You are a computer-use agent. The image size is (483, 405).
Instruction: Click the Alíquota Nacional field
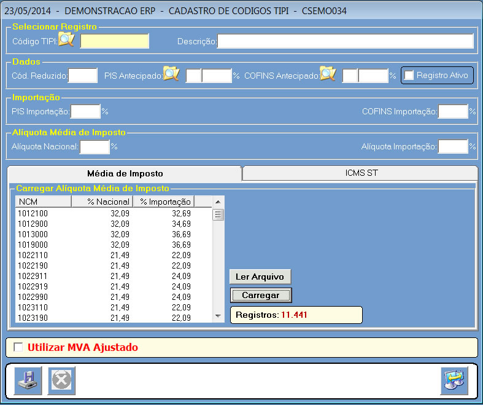click(95, 146)
